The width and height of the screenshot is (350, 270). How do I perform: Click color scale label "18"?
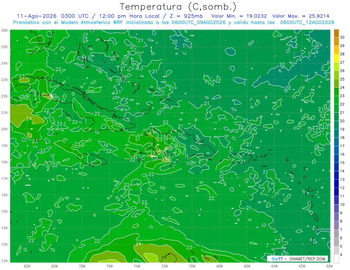[x=342, y=137]
